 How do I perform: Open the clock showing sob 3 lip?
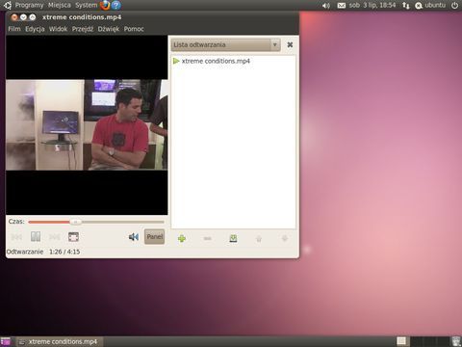[x=372, y=5]
